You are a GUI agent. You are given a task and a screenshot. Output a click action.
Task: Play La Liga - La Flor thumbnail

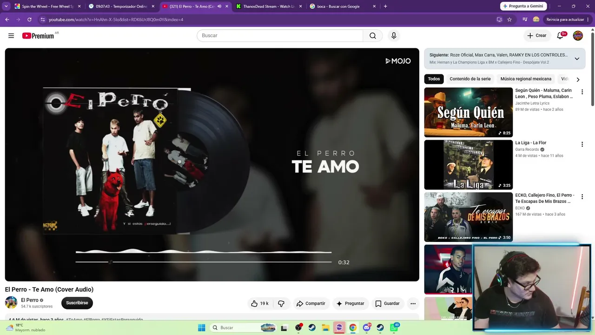point(468,165)
